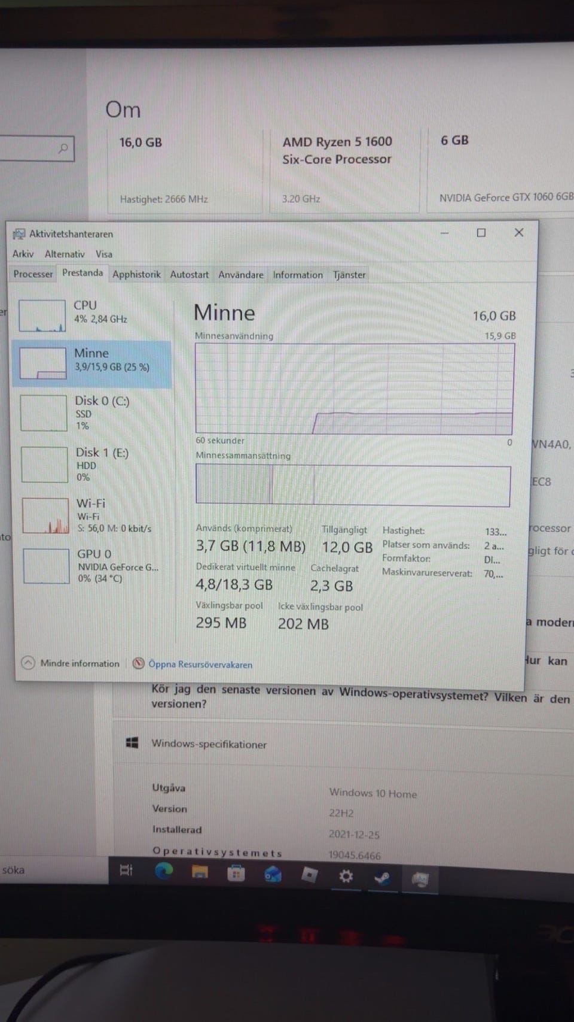Launch Microsoft Edge from the taskbar
Screen dimensions: 574x1022
click(163, 871)
